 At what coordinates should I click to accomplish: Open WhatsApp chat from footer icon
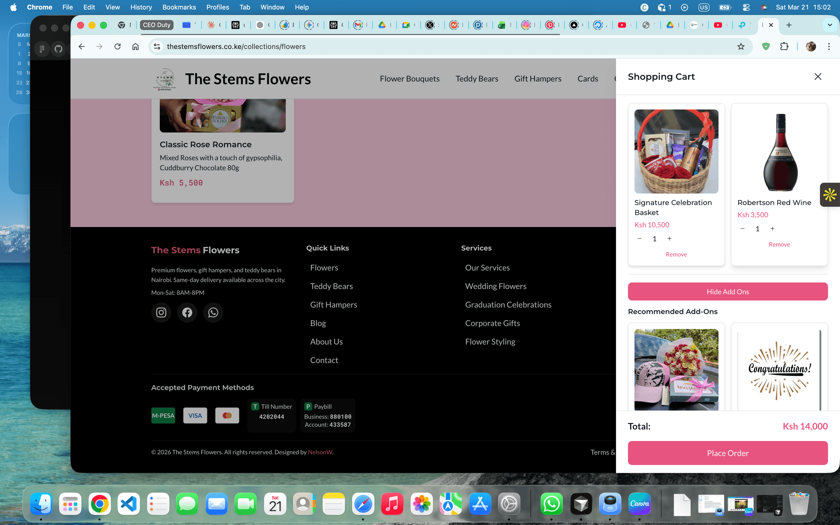pos(213,312)
